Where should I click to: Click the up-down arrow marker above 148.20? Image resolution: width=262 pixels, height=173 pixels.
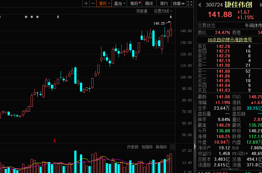coord(171,17)
